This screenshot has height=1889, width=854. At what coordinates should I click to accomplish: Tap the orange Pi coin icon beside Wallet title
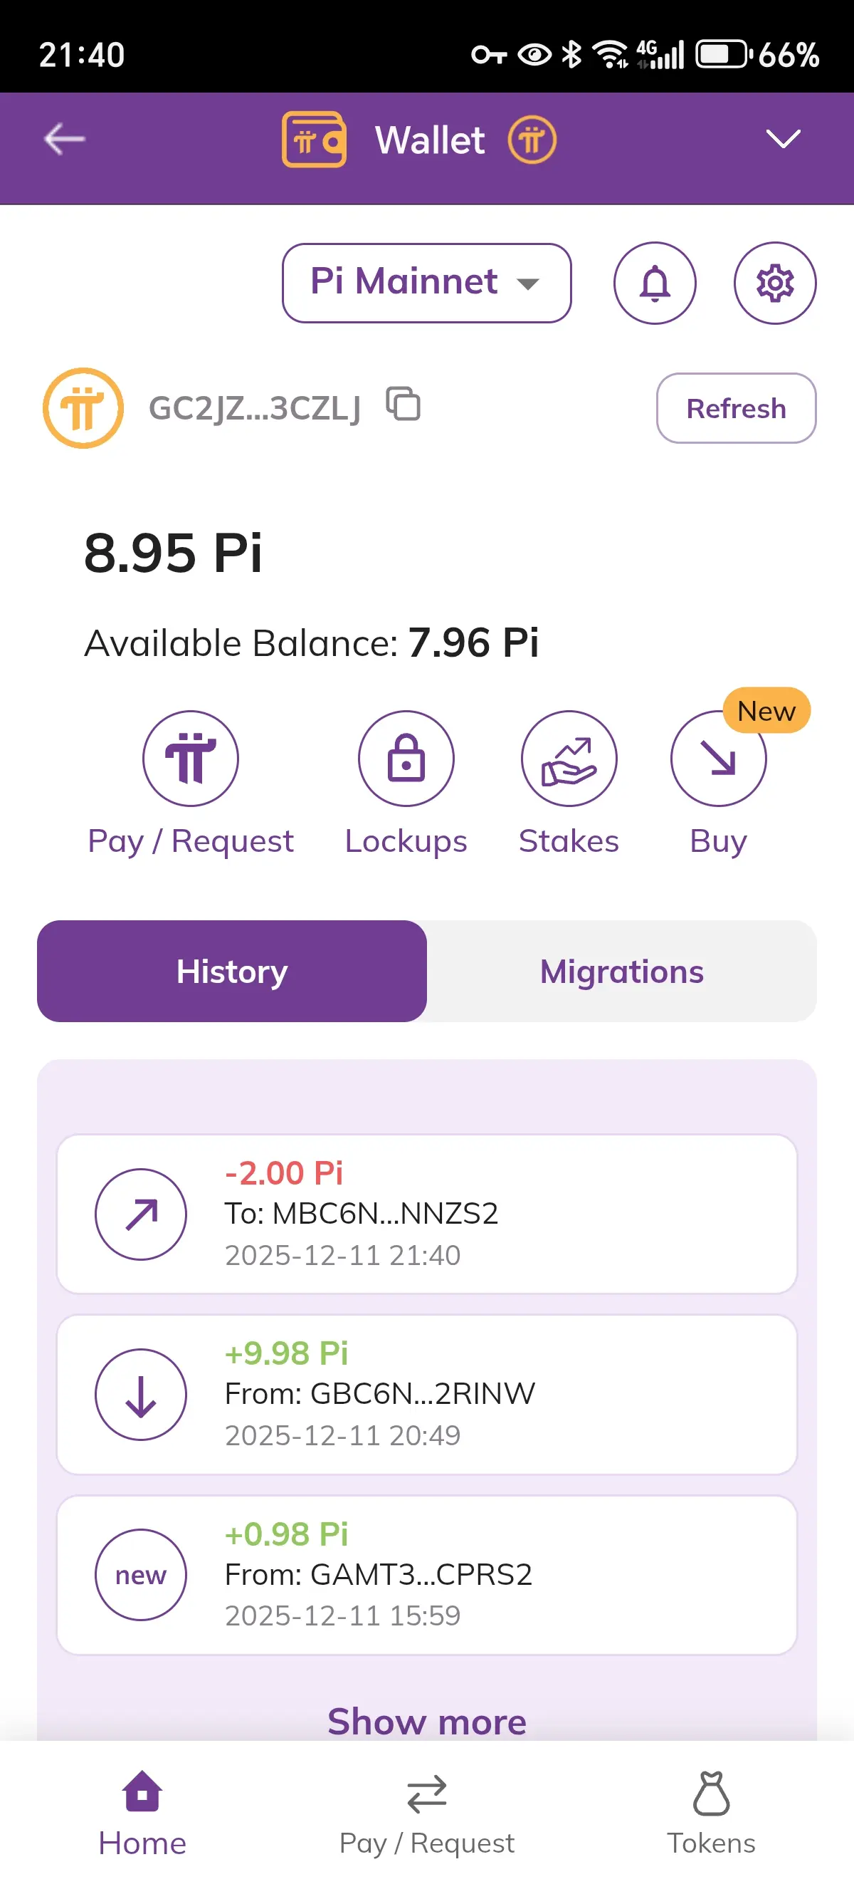532,140
